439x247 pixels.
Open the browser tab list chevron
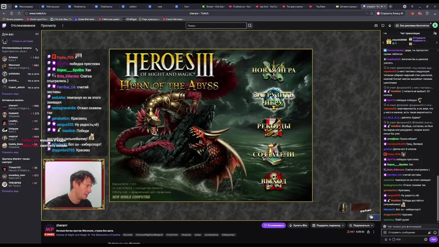point(9,7)
